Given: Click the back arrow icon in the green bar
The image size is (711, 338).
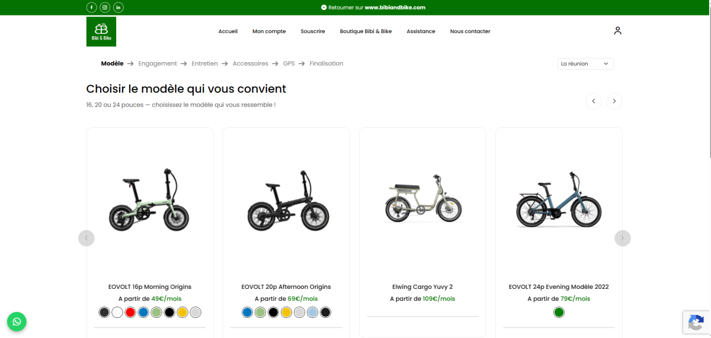Looking at the screenshot, I should (x=324, y=8).
